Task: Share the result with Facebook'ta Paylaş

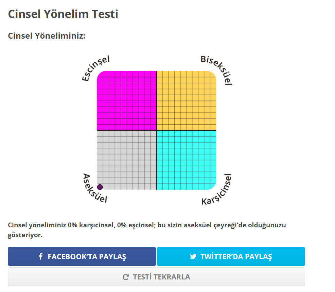Action: pyautogui.click(x=82, y=256)
